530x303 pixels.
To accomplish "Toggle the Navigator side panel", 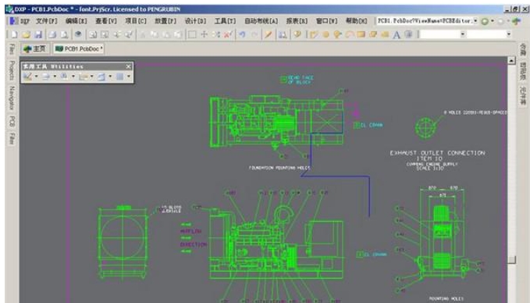I will (12, 98).
